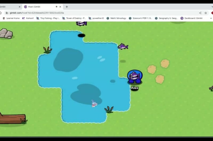Open the Geography 6 bookmark

167,18
